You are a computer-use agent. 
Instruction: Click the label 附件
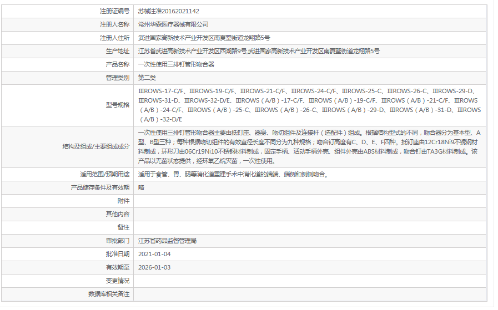[x=124, y=201]
